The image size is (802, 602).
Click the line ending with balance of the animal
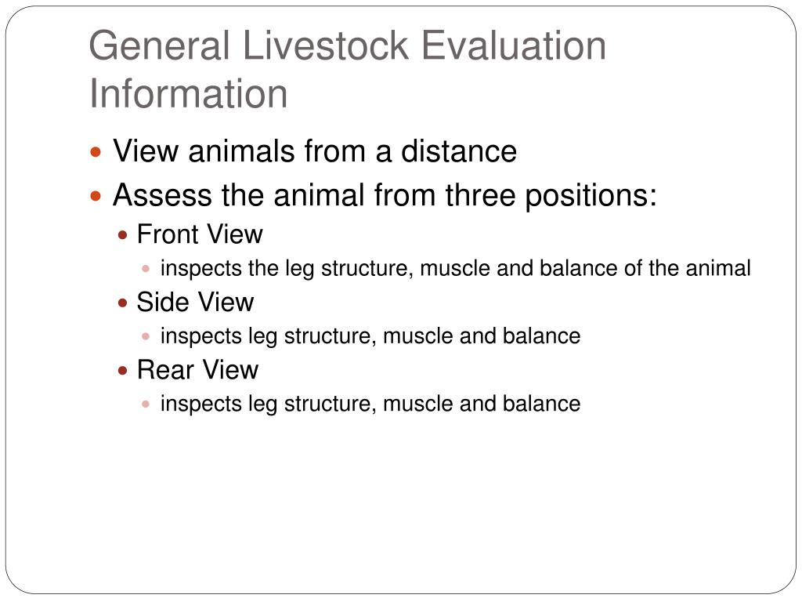[x=455, y=269]
